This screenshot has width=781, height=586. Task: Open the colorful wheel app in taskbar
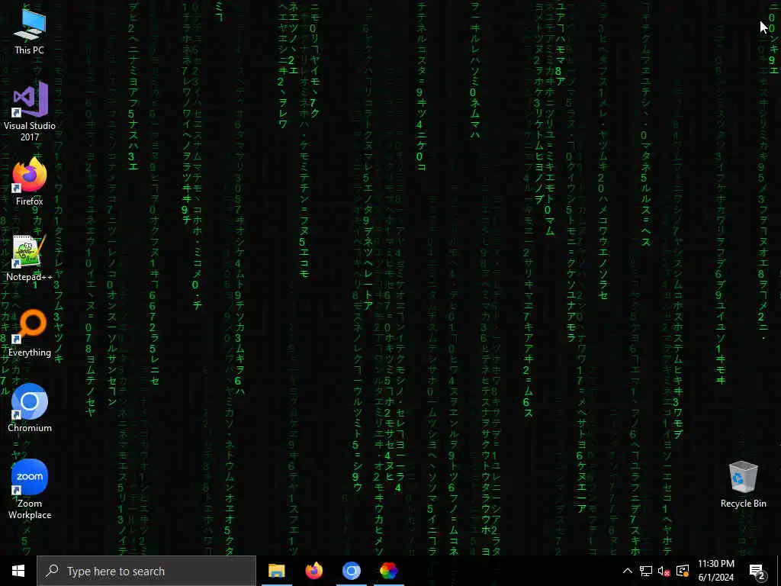388,571
